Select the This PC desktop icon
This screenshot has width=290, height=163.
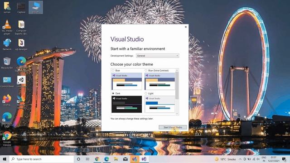[36, 7]
